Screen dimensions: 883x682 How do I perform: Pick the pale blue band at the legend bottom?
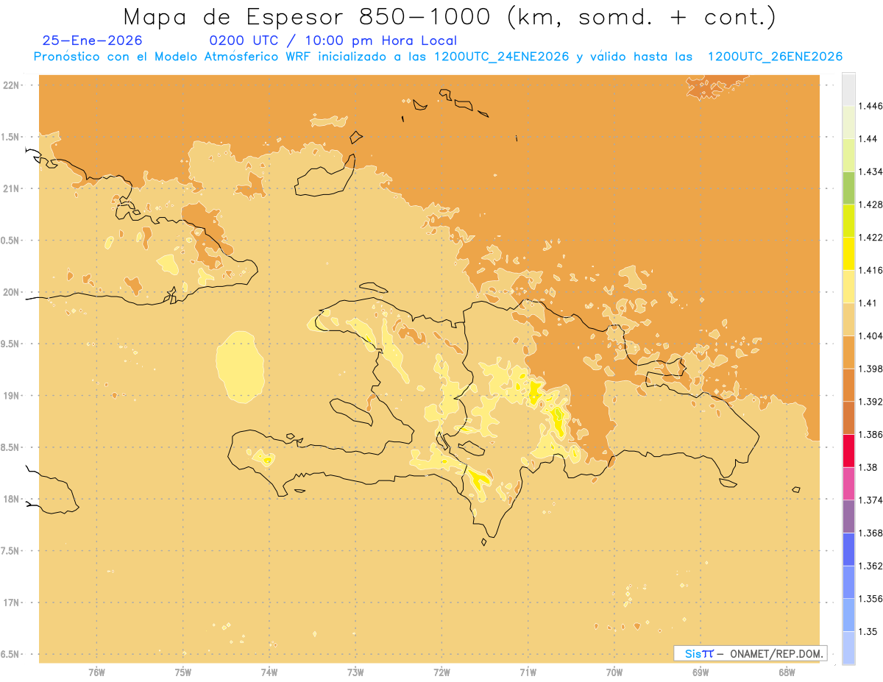coord(848,648)
